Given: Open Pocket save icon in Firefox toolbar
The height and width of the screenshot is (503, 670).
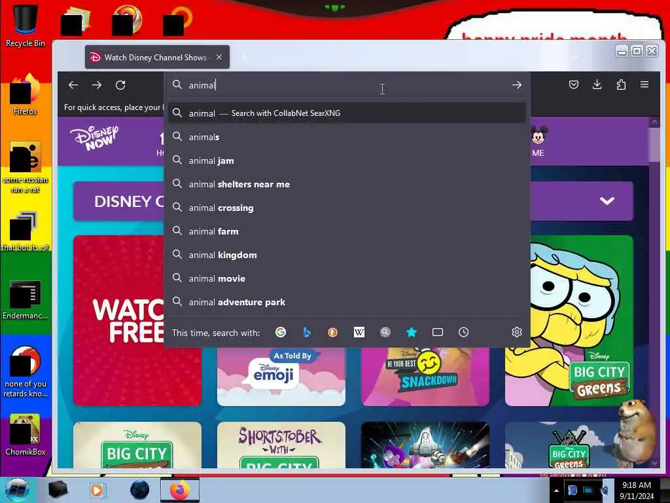Looking at the screenshot, I should 573,84.
